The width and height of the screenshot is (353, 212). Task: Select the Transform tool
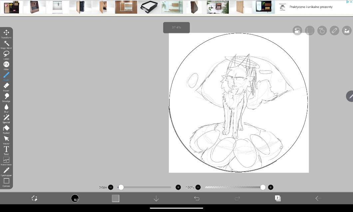6,33
